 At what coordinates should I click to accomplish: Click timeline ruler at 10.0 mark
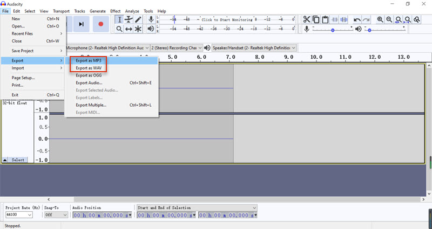click(x=316, y=57)
